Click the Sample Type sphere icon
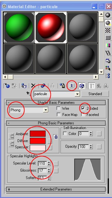 coord(108,15)
